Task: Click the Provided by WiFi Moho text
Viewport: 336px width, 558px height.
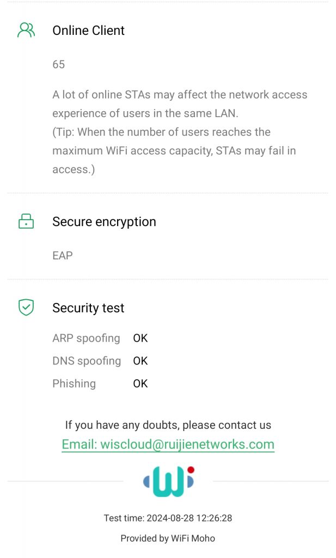Action: [x=168, y=538]
